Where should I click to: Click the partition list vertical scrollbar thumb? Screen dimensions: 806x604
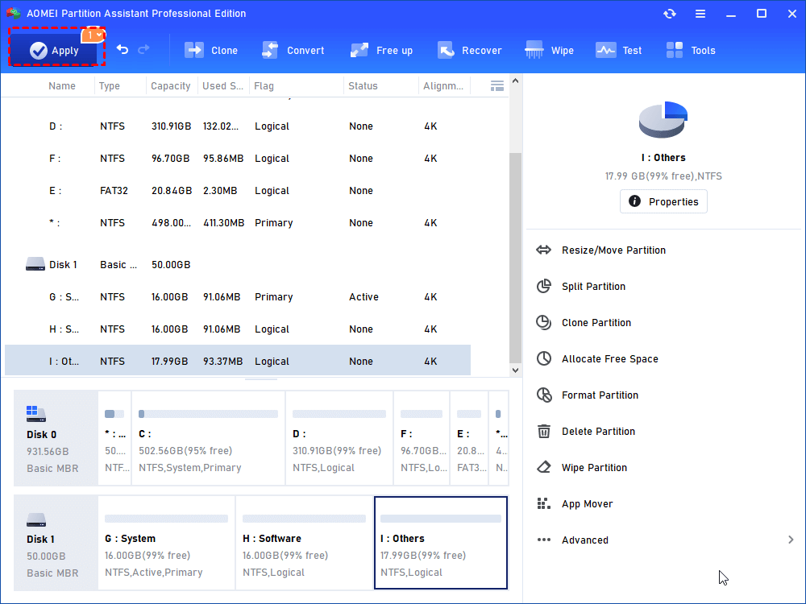point(515,258)
